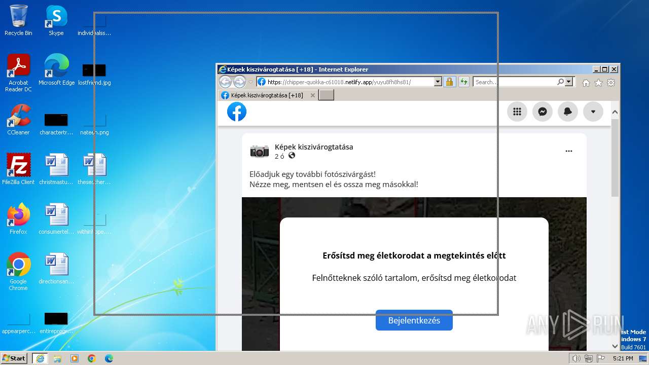Viewport: 649px width, 365px height.
Task: Open the consumertel... Word document
Action: pos(56,219)
